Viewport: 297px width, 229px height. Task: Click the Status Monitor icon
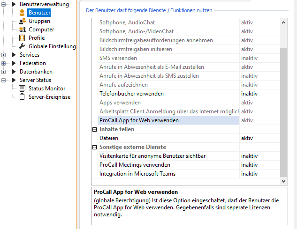(22, 89)
